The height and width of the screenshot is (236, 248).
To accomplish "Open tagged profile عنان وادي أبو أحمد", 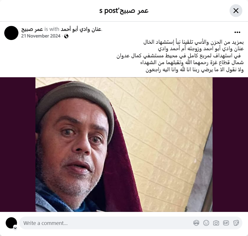I will 81,29.
